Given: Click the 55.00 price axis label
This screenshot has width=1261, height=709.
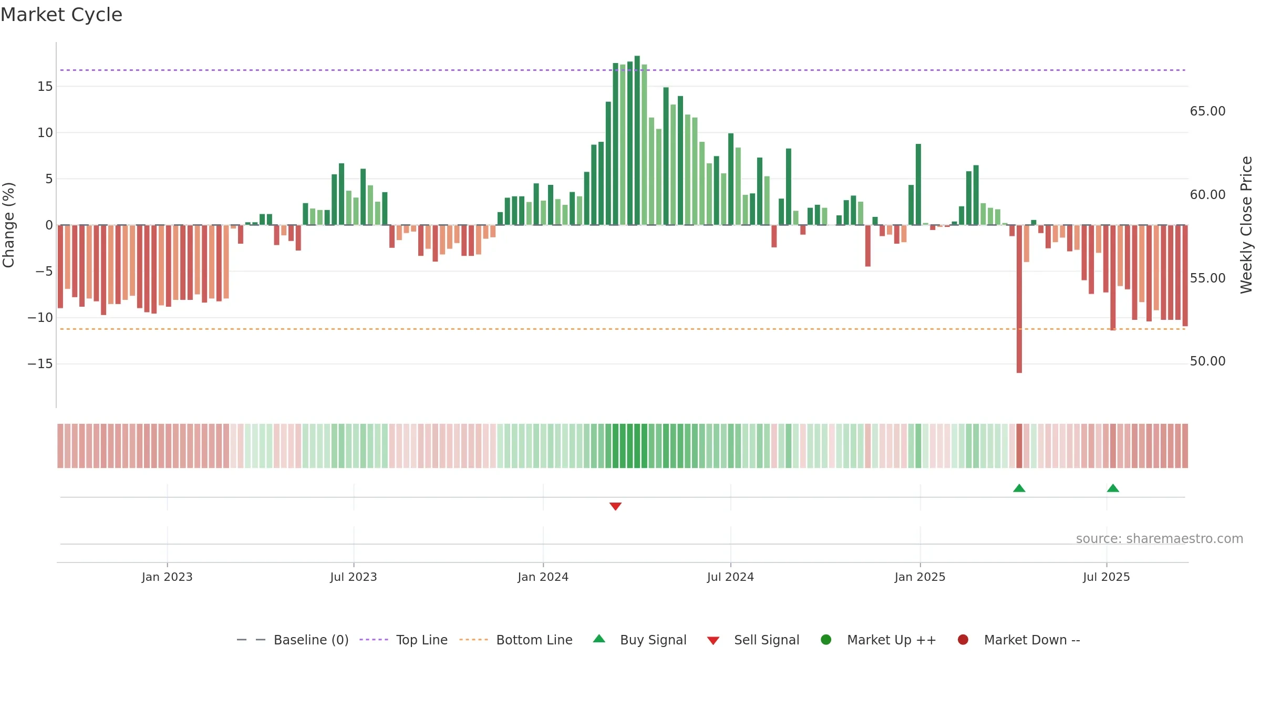Looking at the screenshot, I should point(1207,278).
